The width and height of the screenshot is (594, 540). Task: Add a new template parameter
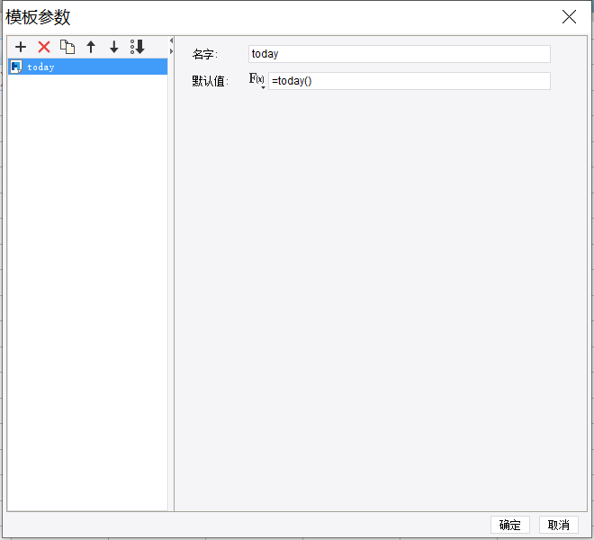pos(21,47)
